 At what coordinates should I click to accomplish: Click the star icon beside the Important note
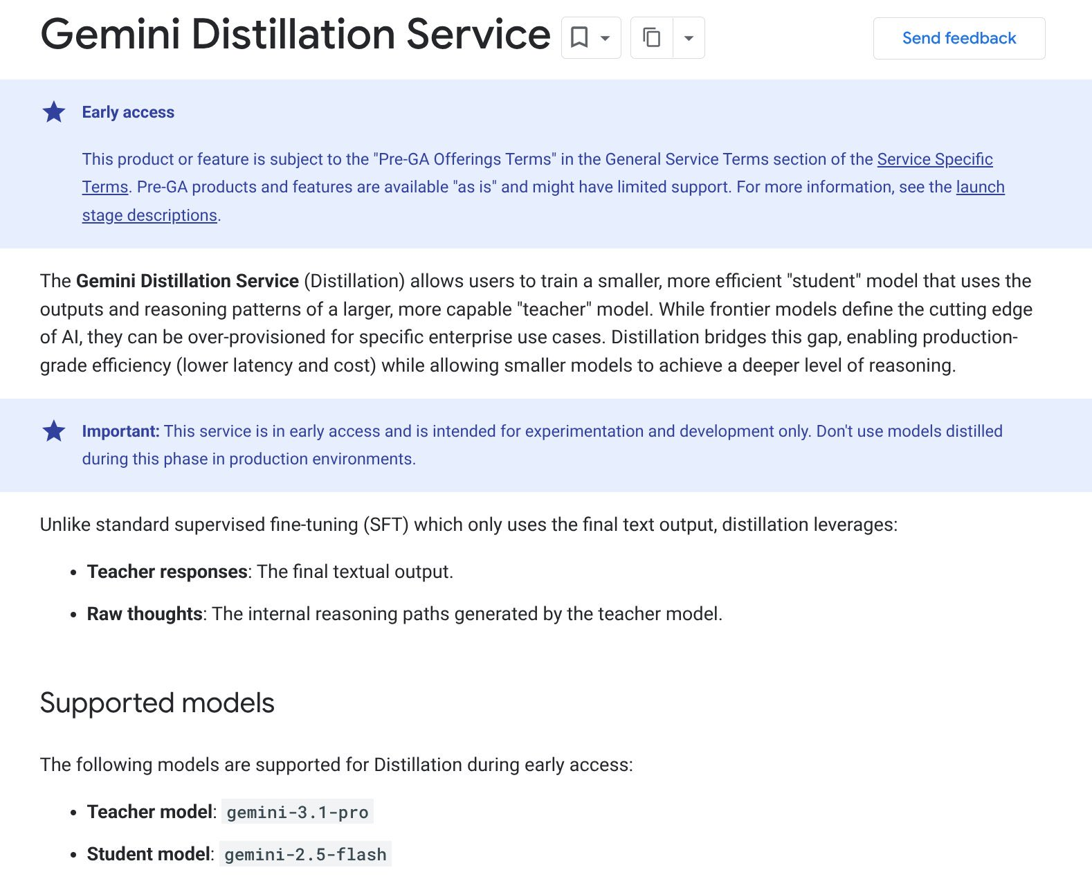click(54, 431)
